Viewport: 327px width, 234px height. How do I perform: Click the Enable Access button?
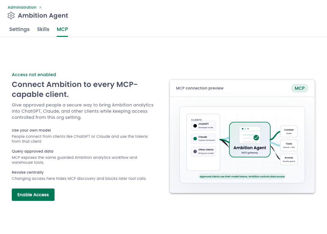[x=33, y=195]
